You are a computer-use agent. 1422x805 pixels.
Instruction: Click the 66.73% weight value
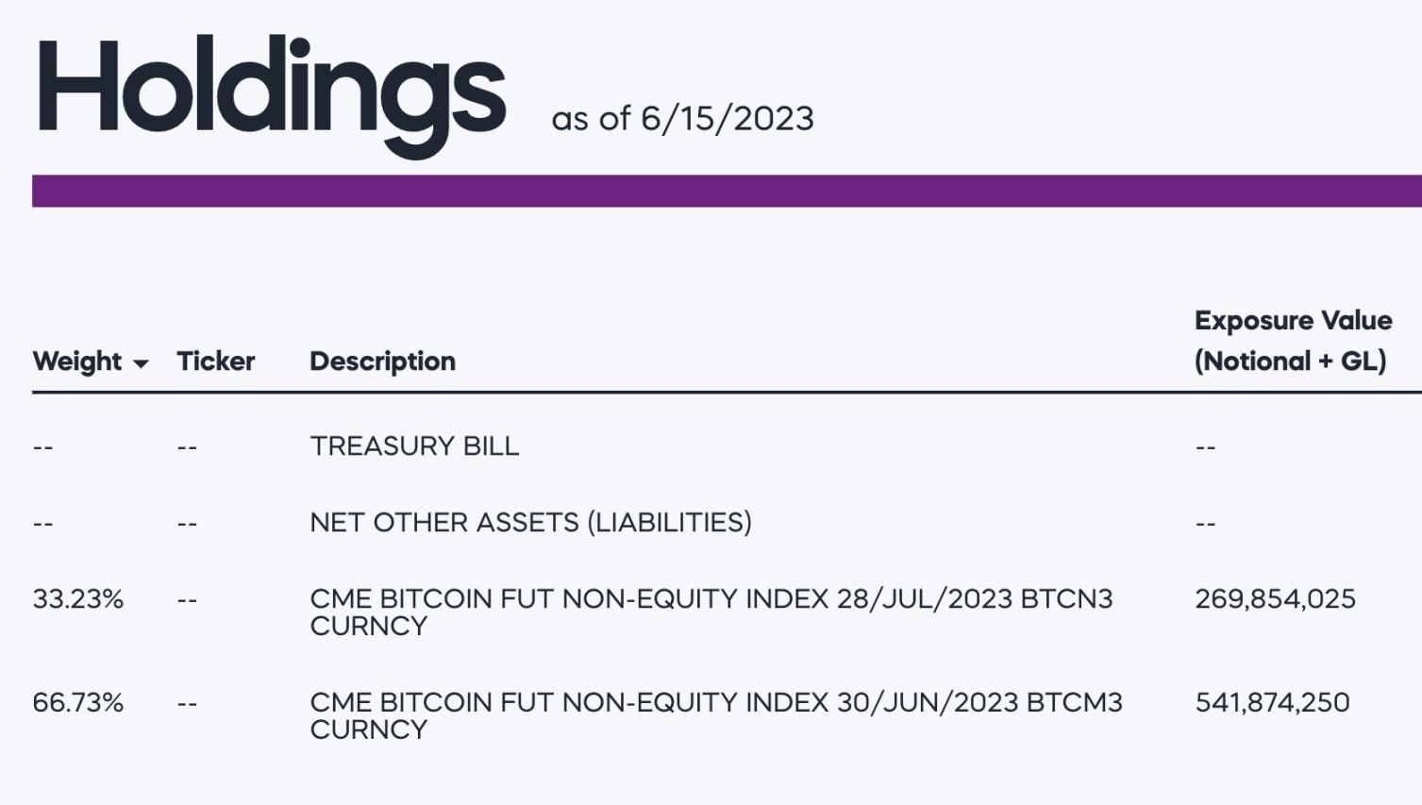pos(77,703)
